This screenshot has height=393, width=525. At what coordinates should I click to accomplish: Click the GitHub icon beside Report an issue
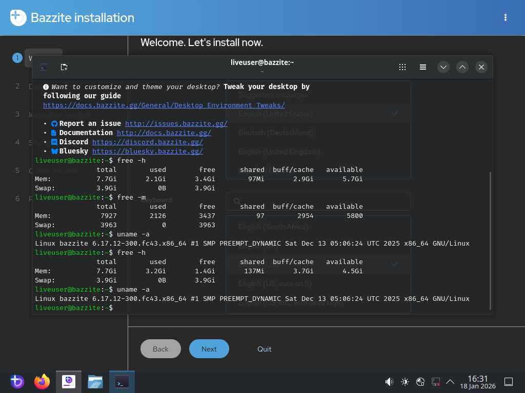click(54, 124)
